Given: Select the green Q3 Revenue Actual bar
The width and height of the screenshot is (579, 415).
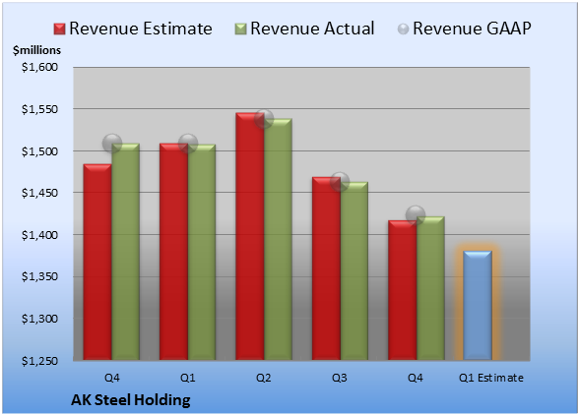Looking at the screenshot, I should coord(354,271).
